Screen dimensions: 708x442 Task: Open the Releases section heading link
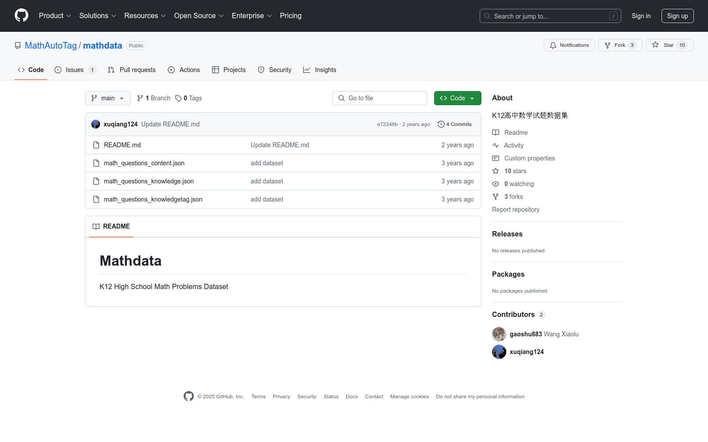coord(507,234)
